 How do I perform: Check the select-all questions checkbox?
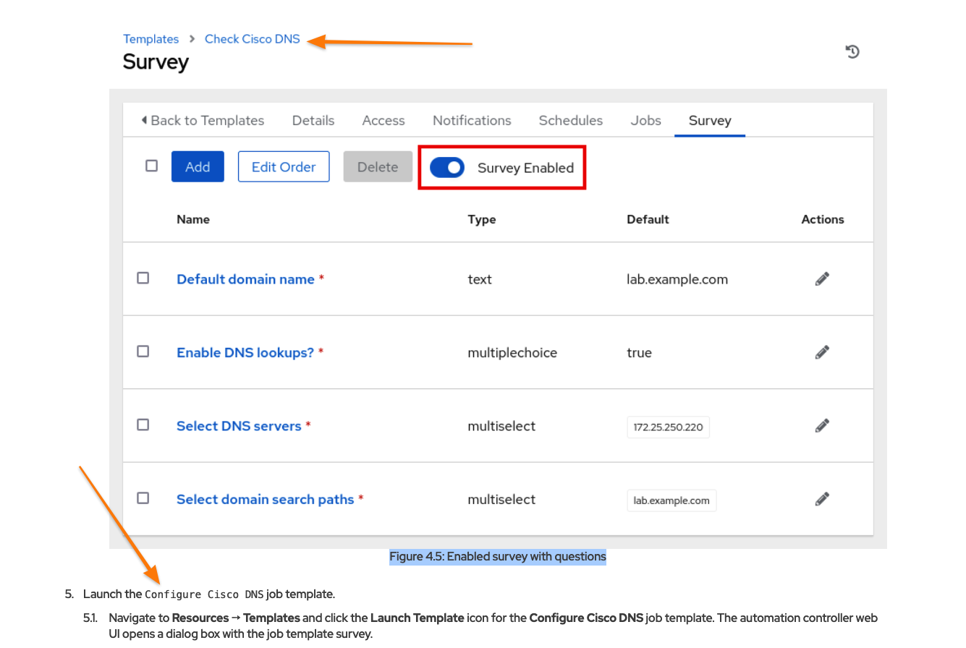point(151,166)
